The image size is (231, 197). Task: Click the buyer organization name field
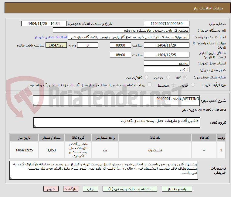pos(121,30)
